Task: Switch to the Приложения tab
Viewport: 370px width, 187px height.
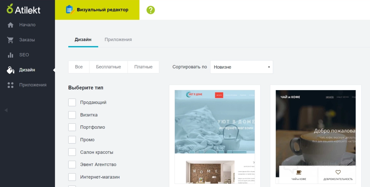Action: coord(118,40)
